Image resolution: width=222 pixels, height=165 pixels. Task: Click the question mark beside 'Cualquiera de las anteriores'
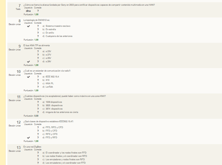pos(38,36)
